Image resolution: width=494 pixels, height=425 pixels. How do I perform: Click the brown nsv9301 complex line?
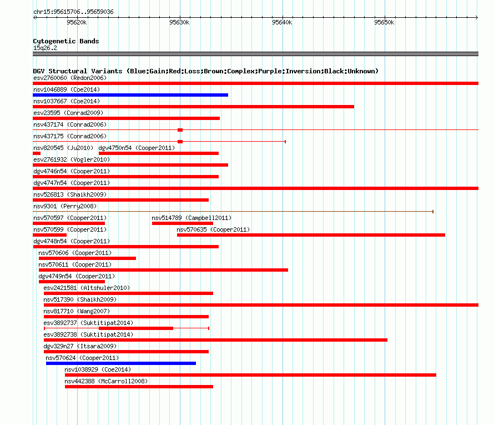(233, 212)
